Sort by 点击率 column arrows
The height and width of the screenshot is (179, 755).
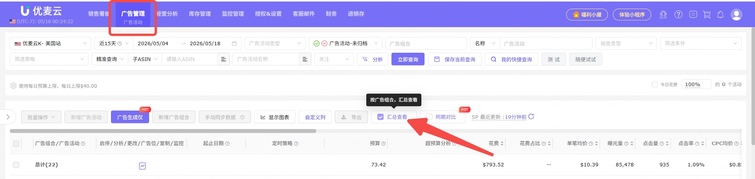[703, 144]
